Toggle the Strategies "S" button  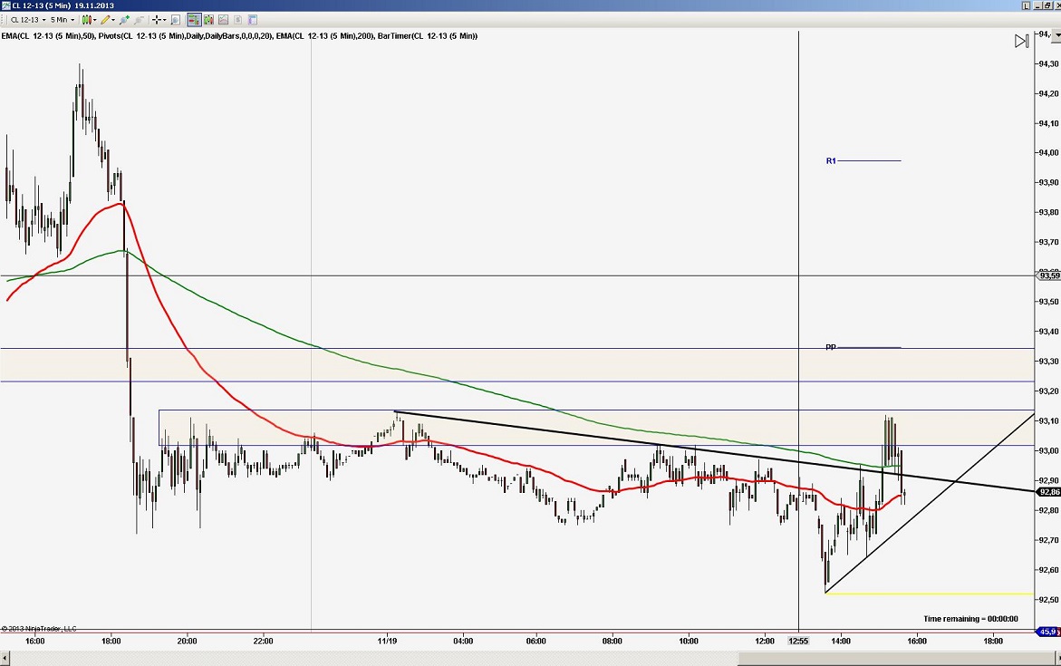(x=238, y=20)
